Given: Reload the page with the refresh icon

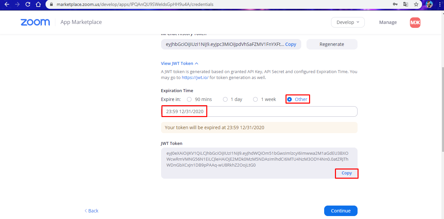Looking at the screenshot, I should tap(28, 5).
